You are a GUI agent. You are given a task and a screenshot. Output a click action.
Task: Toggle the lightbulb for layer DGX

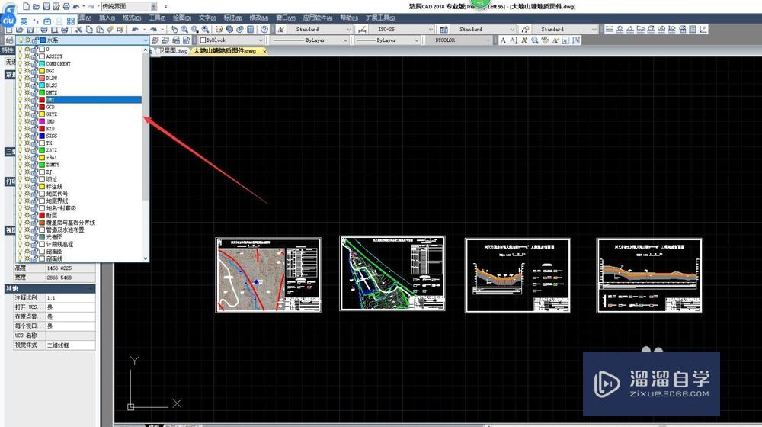click(21, 71)
